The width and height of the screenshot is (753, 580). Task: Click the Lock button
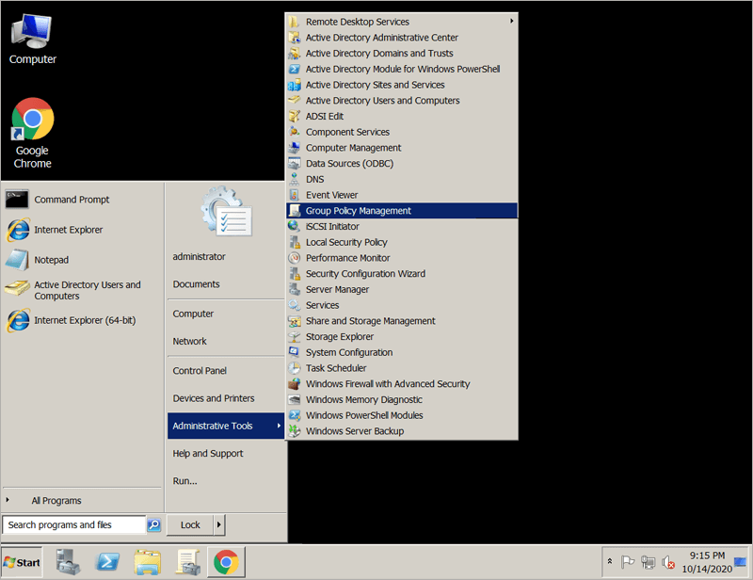tap(190, 525)
